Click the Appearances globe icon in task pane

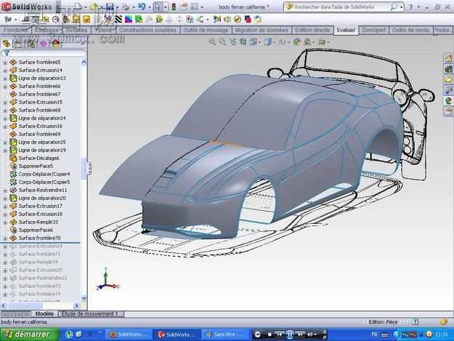click(x=448, y=101)
